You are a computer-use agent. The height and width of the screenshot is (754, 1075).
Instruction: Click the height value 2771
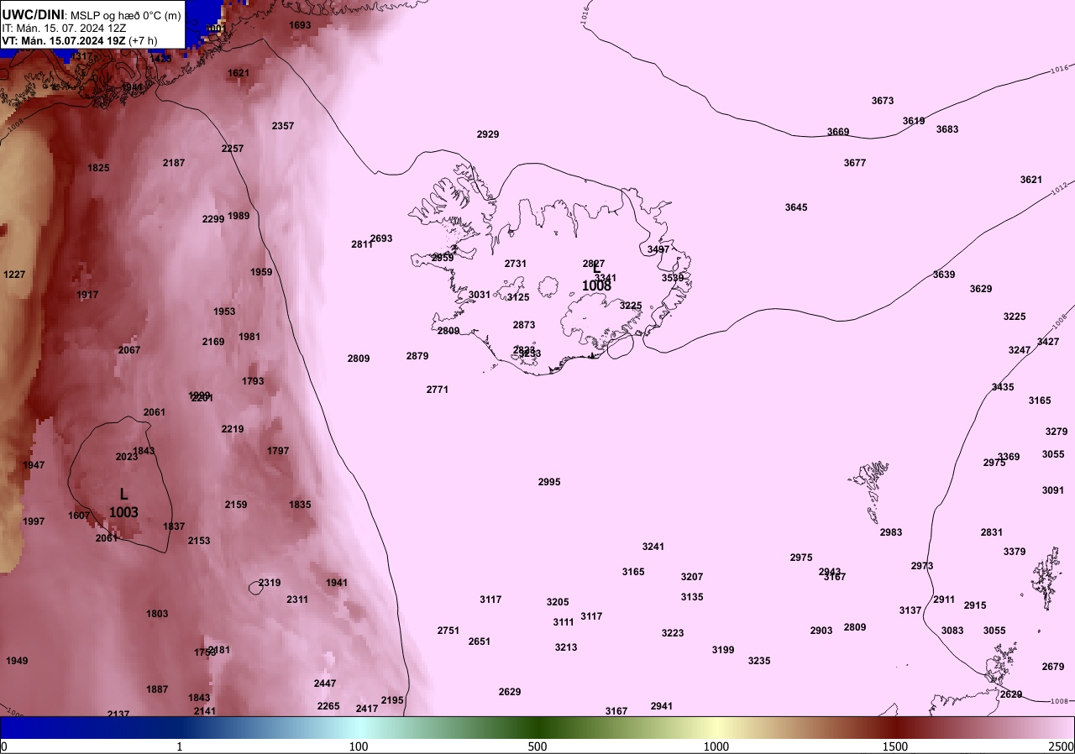[438, 390]
